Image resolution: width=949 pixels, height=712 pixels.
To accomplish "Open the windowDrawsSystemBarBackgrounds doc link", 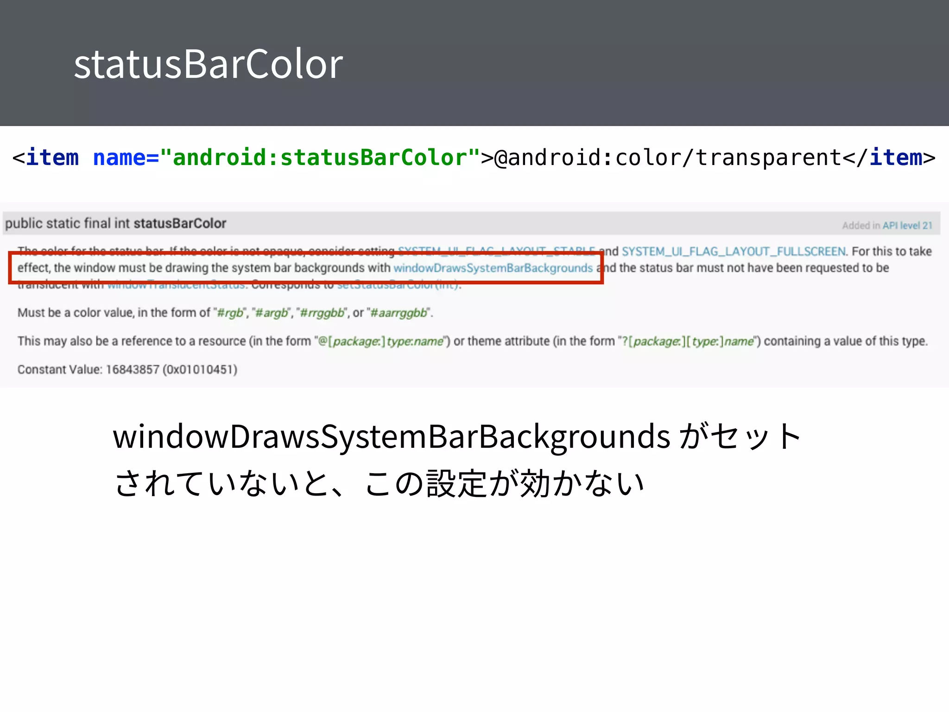I will 493,268.
